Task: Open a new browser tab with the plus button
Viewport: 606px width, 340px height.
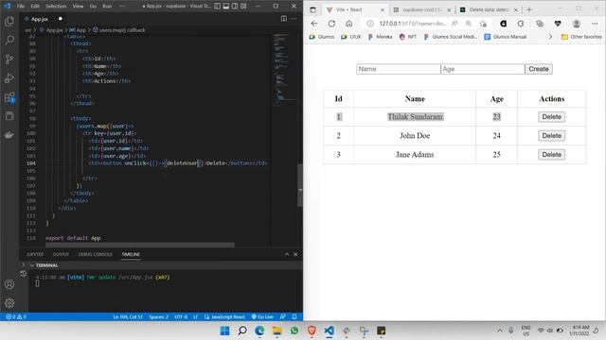Action: pyautogui.click(x=529, y=9)
